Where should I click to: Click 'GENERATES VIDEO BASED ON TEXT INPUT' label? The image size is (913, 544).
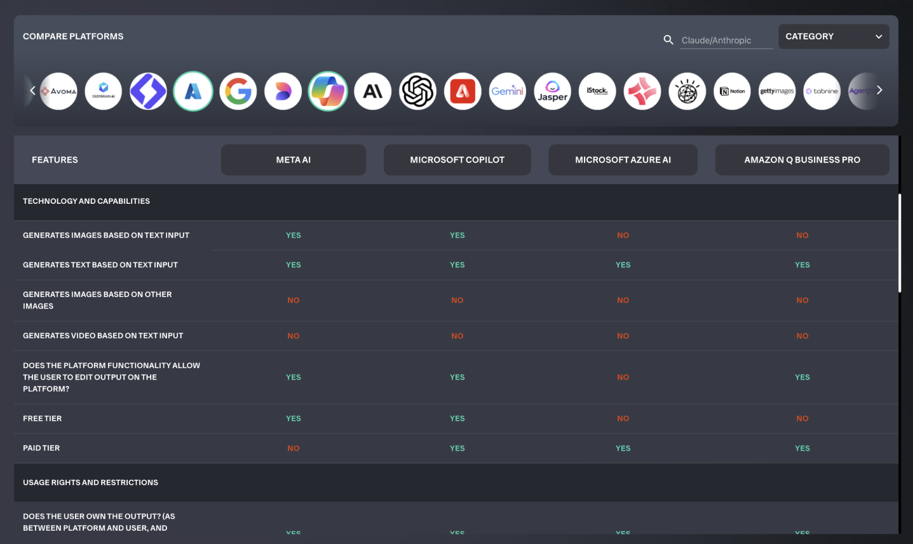(x=103, y=336)
